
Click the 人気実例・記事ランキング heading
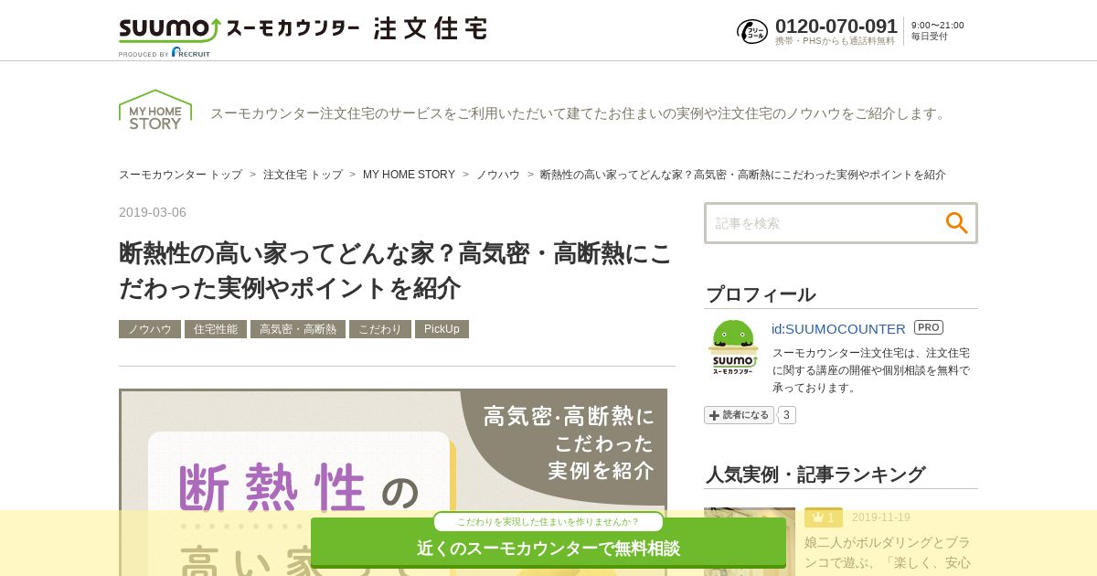click(815, 475)
